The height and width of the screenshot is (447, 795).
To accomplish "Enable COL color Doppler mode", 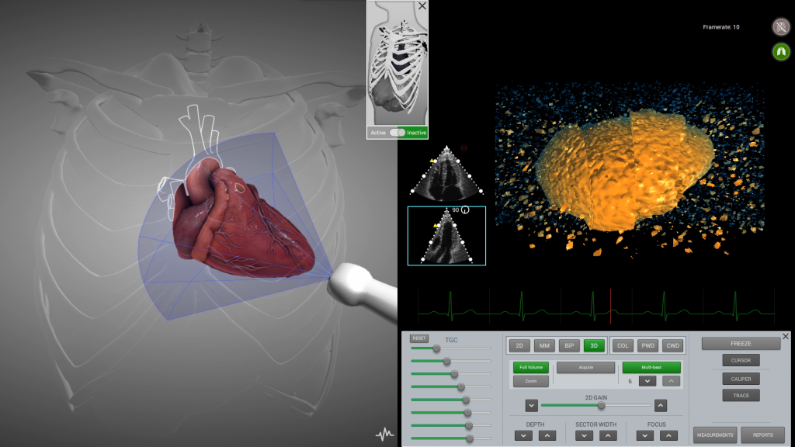I will (623, 345).
